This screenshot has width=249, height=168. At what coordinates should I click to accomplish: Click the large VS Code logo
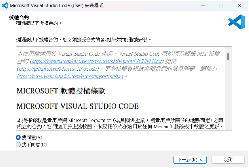point(237,22)
